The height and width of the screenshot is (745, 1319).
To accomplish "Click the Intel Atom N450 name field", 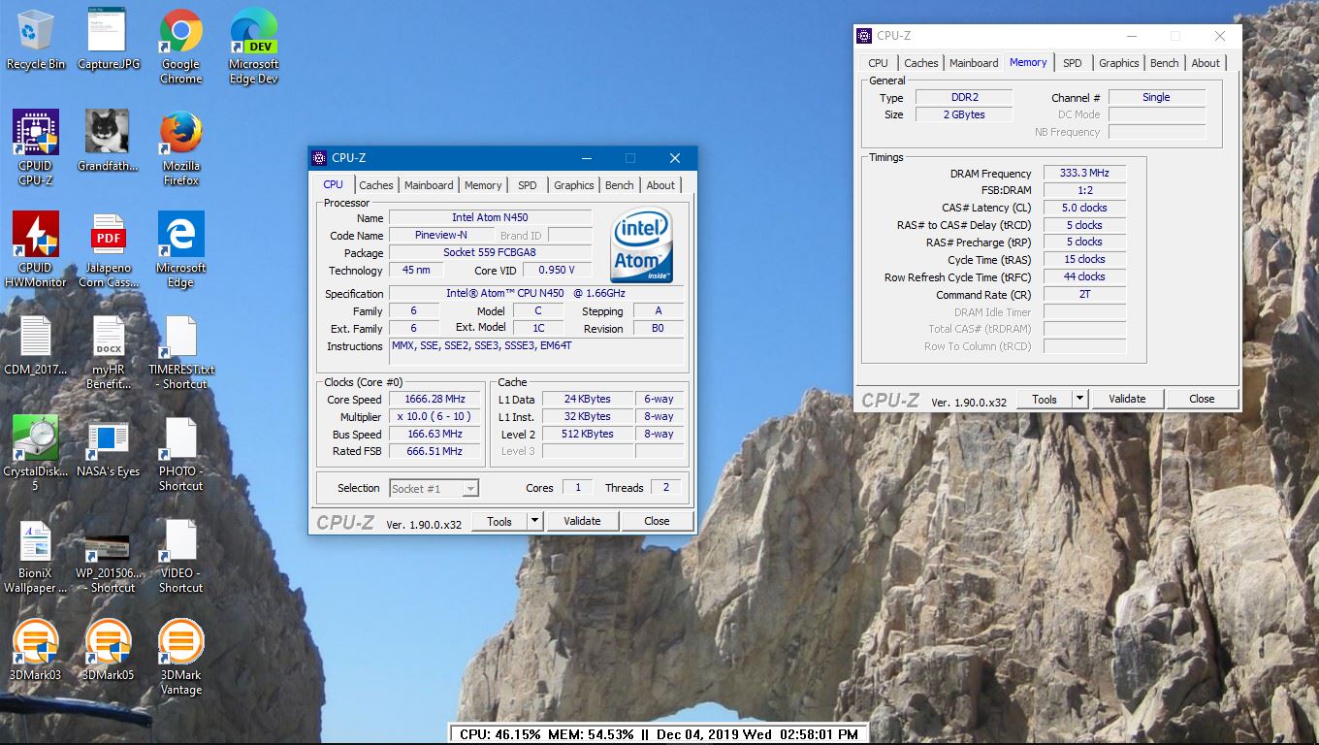I will 490,217.
